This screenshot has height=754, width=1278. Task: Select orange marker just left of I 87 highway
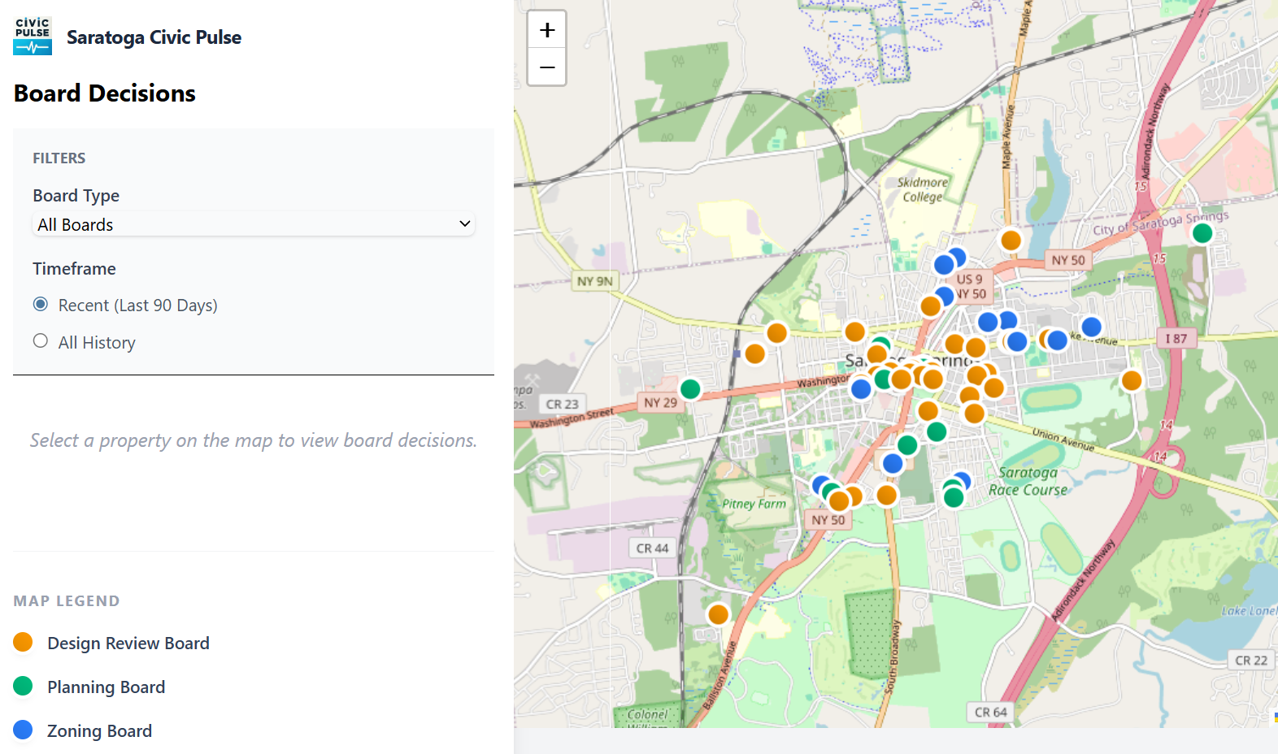point(1132,380)
